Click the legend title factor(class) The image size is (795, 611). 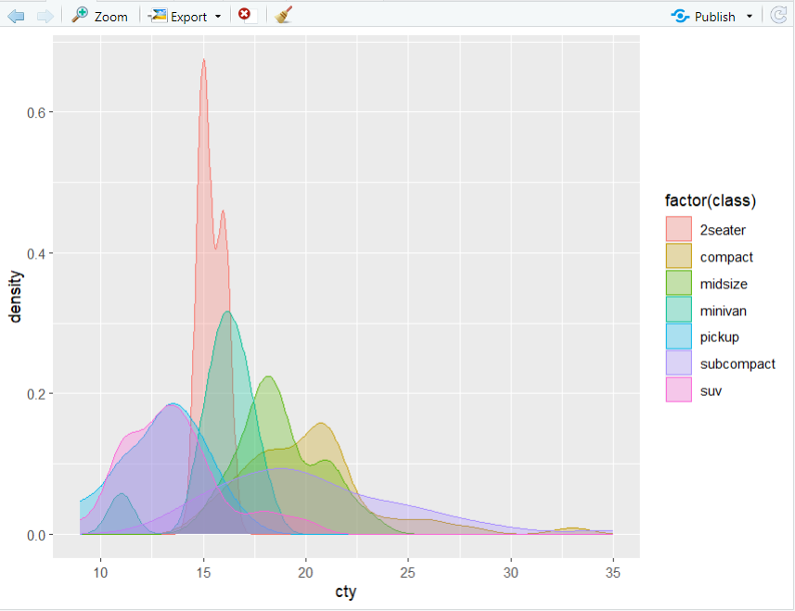711,200
